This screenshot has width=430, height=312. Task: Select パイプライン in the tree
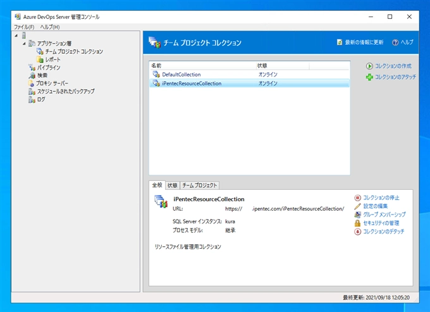(x=49, y=67)
